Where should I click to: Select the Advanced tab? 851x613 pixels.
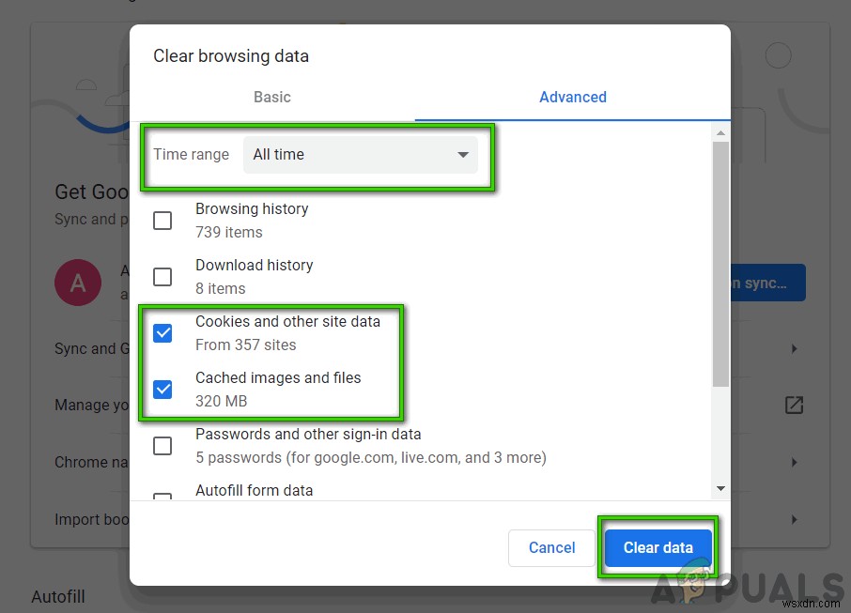573,97
